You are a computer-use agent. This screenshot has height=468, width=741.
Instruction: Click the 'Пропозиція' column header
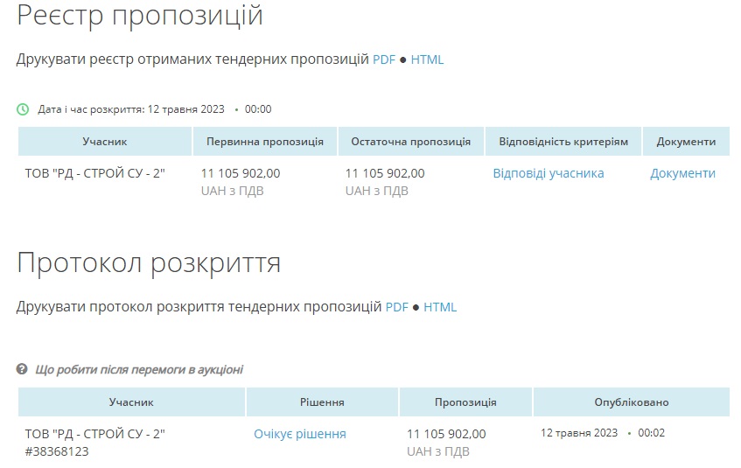pyautogui.click(x=465, y=402)
